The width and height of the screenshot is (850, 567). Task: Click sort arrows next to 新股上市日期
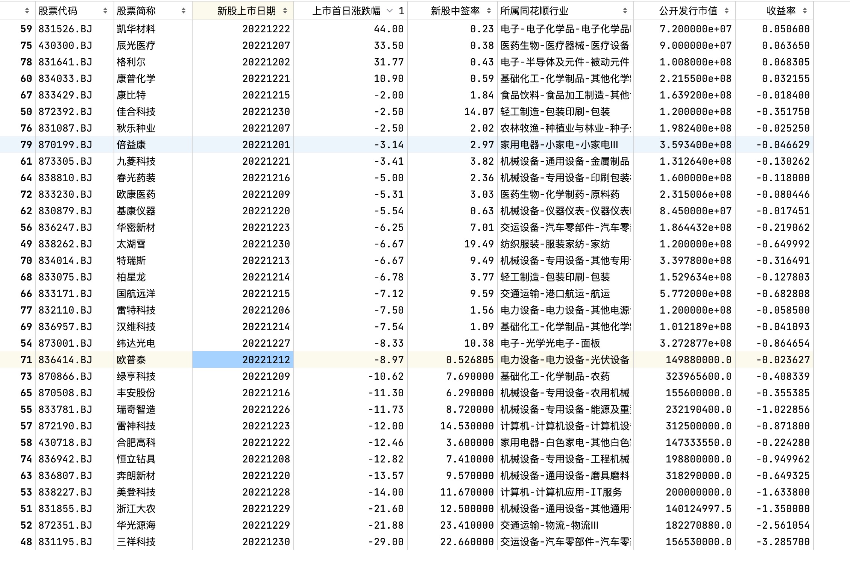[x=285, y=11]
